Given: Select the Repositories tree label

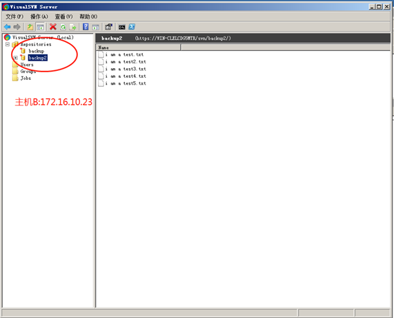Looking at the screenshot, I should pos(36,44).
